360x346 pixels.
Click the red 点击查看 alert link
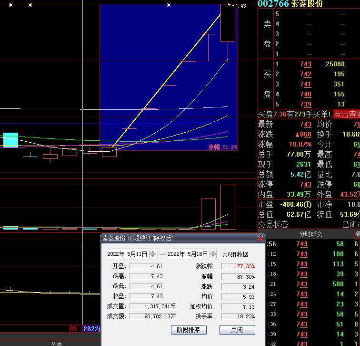click(346, 114)
